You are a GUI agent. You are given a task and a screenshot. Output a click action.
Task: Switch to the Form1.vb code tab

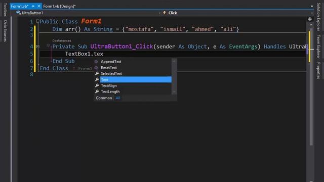click(x=20, y=6)
